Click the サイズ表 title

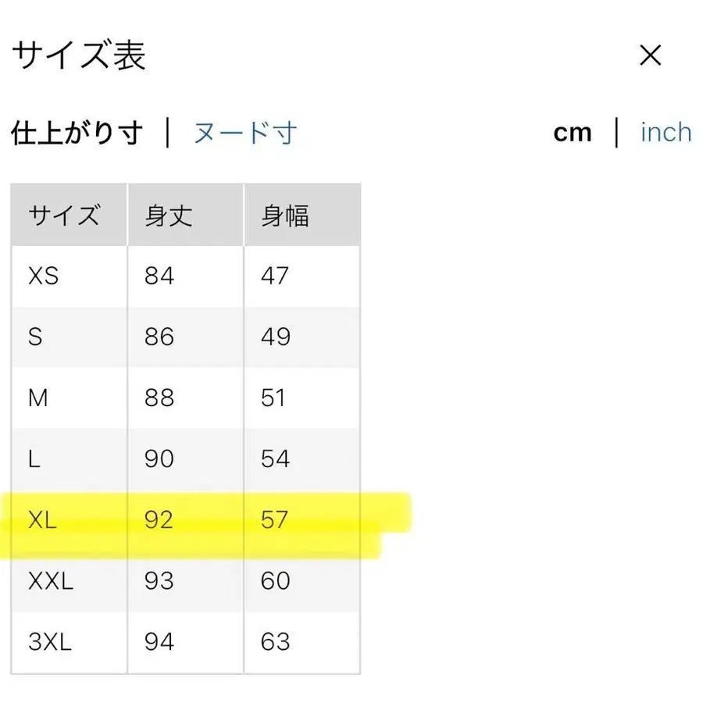77,55
